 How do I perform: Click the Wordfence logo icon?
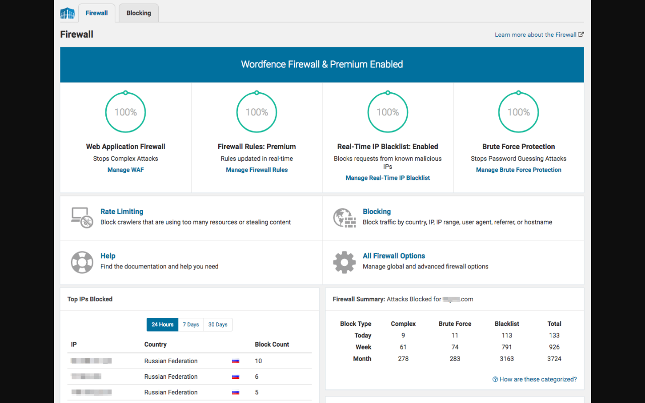(67, 14)
